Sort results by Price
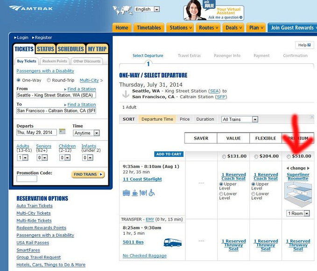This screenshot has width=317, height=271. coord(184,119)
